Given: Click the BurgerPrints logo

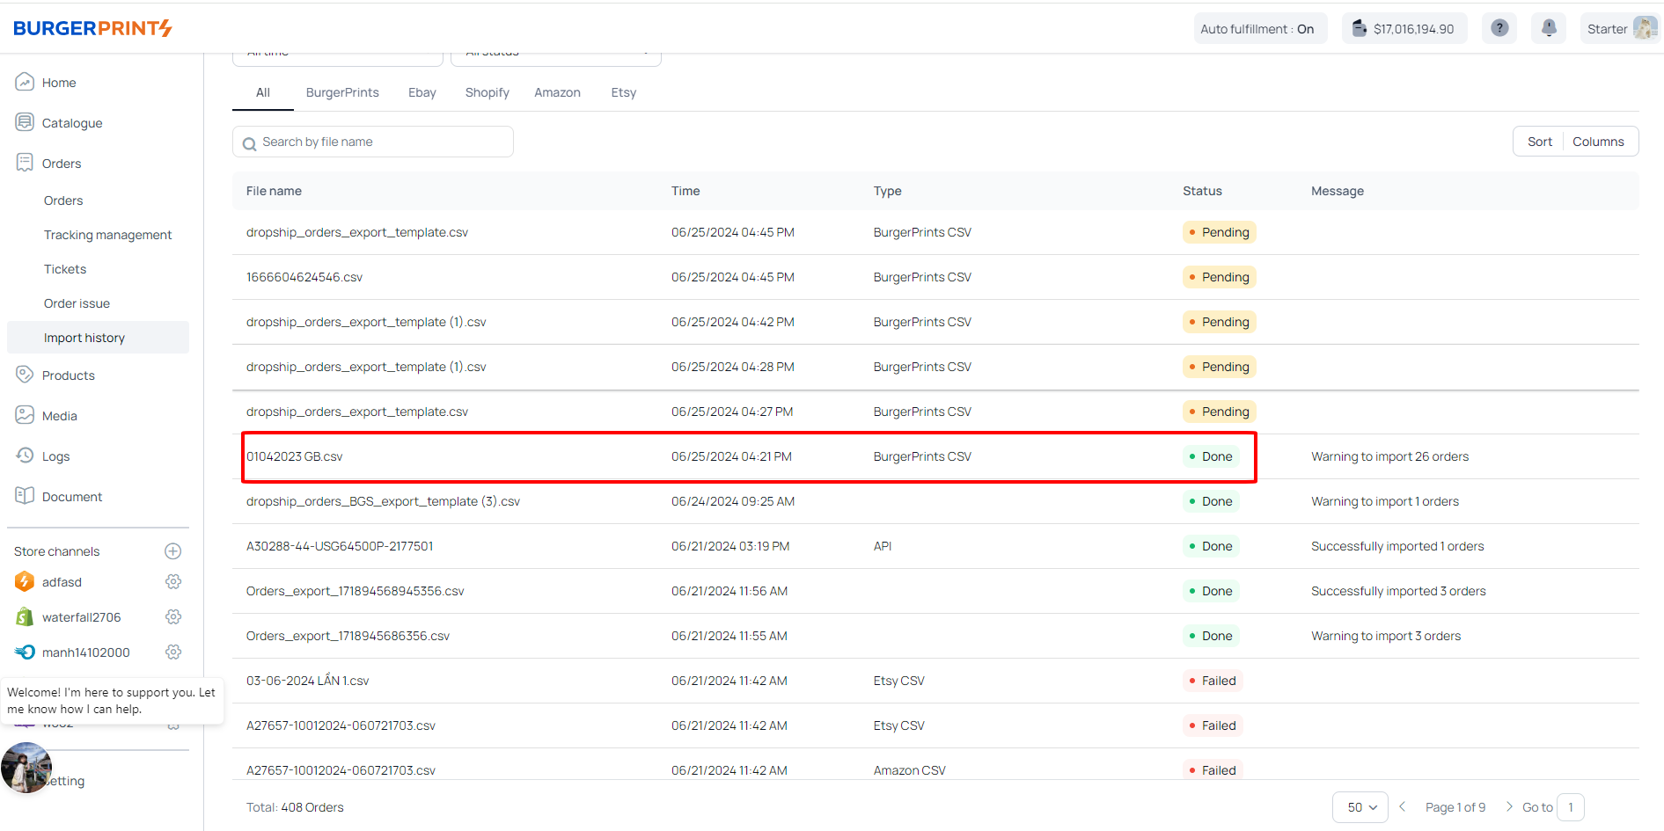Looking at the screenshot, I should pos(92,28).
